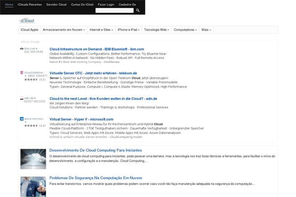Open Cloud to the next Level ad
Screen dimensions: 296x197
click(x=103, y=98)
